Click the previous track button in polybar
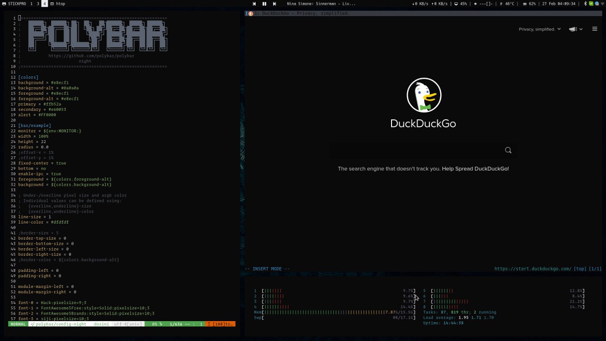 coord(254,4)
